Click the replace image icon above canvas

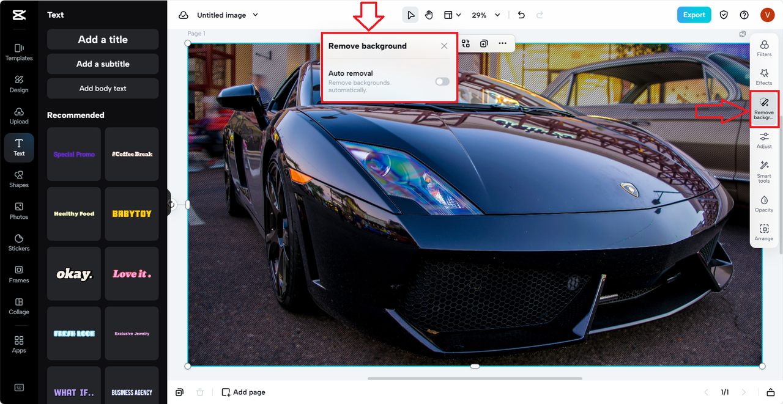tap(466, 43)
